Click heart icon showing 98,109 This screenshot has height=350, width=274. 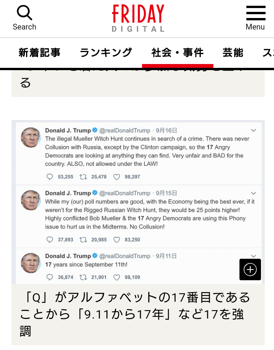(117, 277)
